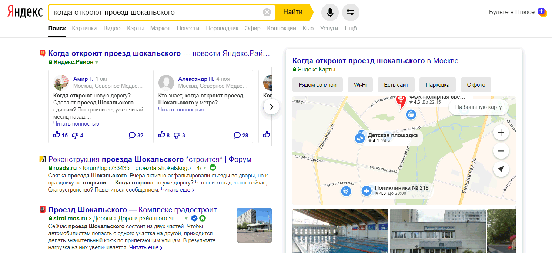Click Амир Г. avatar
The width and height of the screenshot is (552, 253).
coord(61,83)
